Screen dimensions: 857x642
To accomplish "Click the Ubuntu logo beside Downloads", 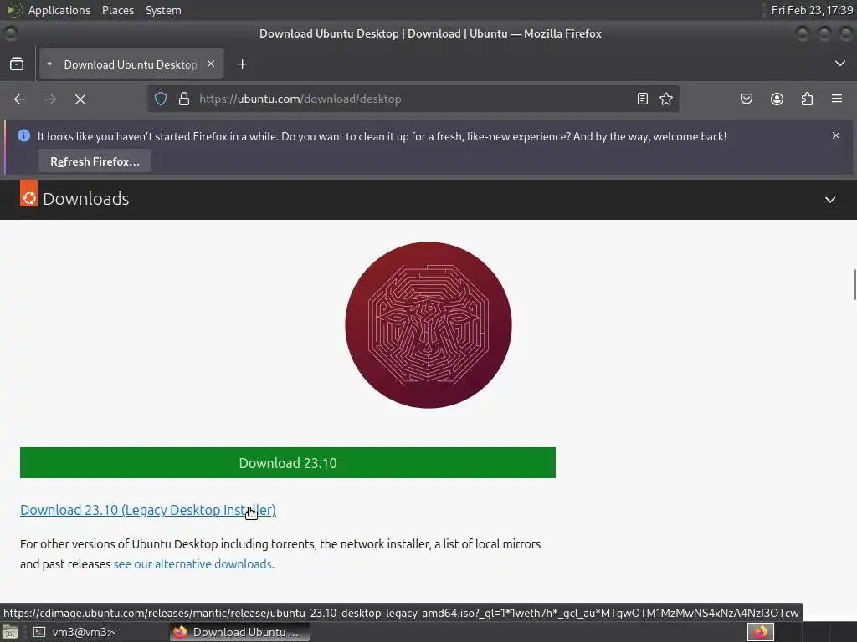I will coord(29,193).
